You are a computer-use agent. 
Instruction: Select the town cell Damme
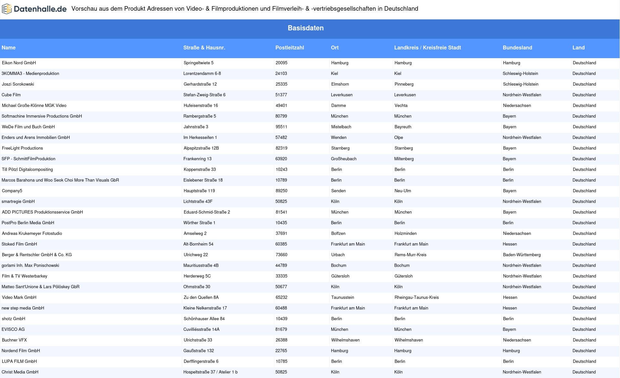coord(338,106)
